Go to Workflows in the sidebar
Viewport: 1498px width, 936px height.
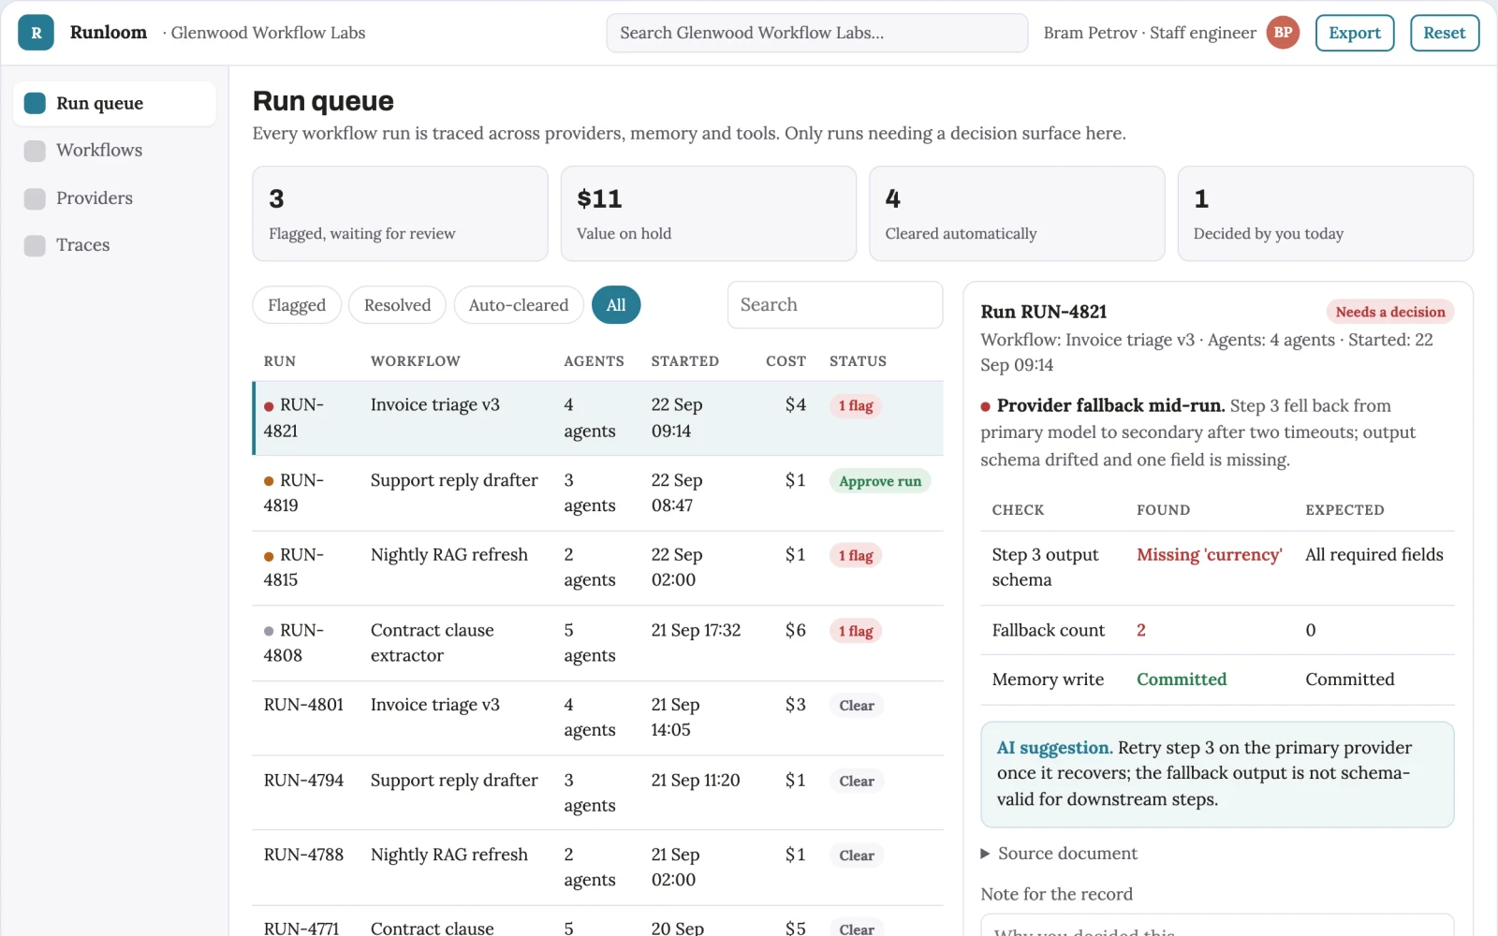(114, 151)
